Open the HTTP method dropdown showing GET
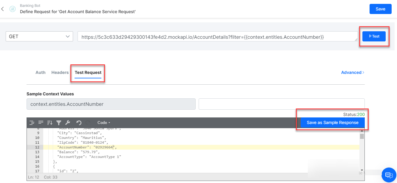Screen dimensions: 397x183 click(39, 36)
